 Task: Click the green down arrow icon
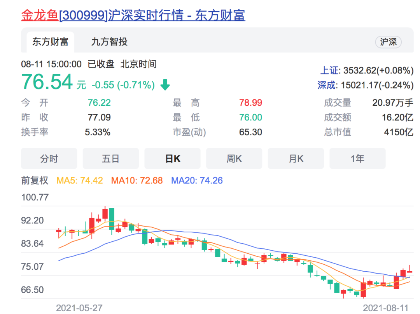(165, 85)
